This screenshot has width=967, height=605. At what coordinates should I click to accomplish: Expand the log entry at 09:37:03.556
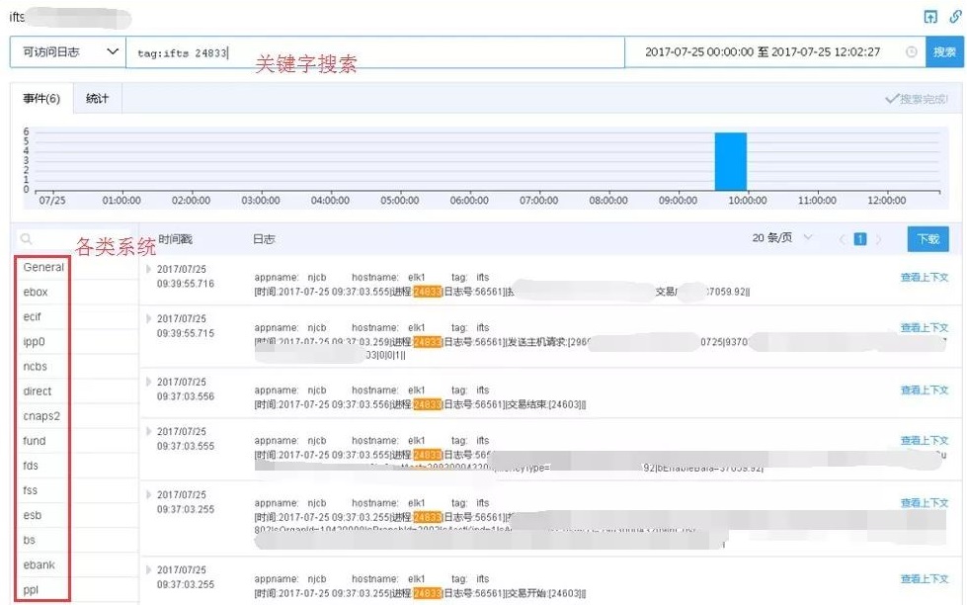coord(149,382)
